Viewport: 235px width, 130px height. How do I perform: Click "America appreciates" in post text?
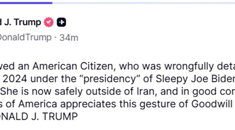[67, 104]
